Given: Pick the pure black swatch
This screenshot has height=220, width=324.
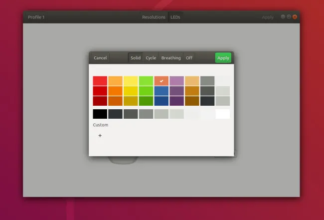Looking at the screenshot, I should [x=100, y=114].
